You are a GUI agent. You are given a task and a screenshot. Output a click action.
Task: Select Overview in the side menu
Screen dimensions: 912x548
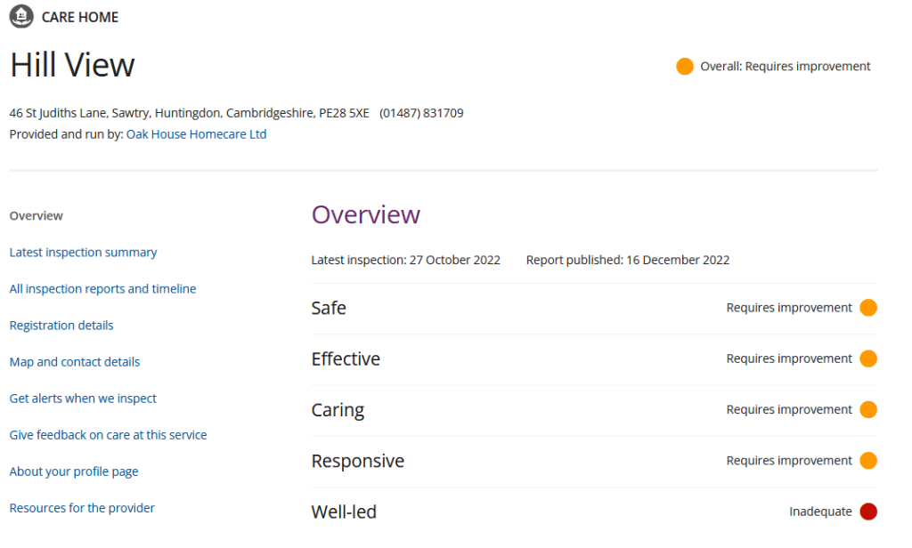[37, 216]
